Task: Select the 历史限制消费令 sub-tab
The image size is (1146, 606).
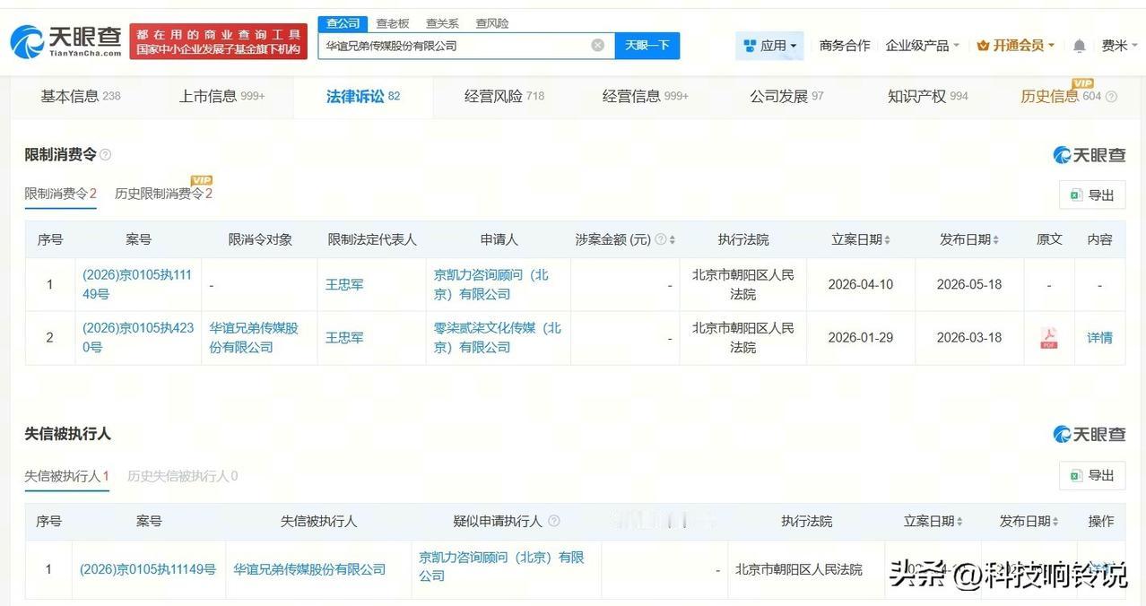Action: [163, 194]
